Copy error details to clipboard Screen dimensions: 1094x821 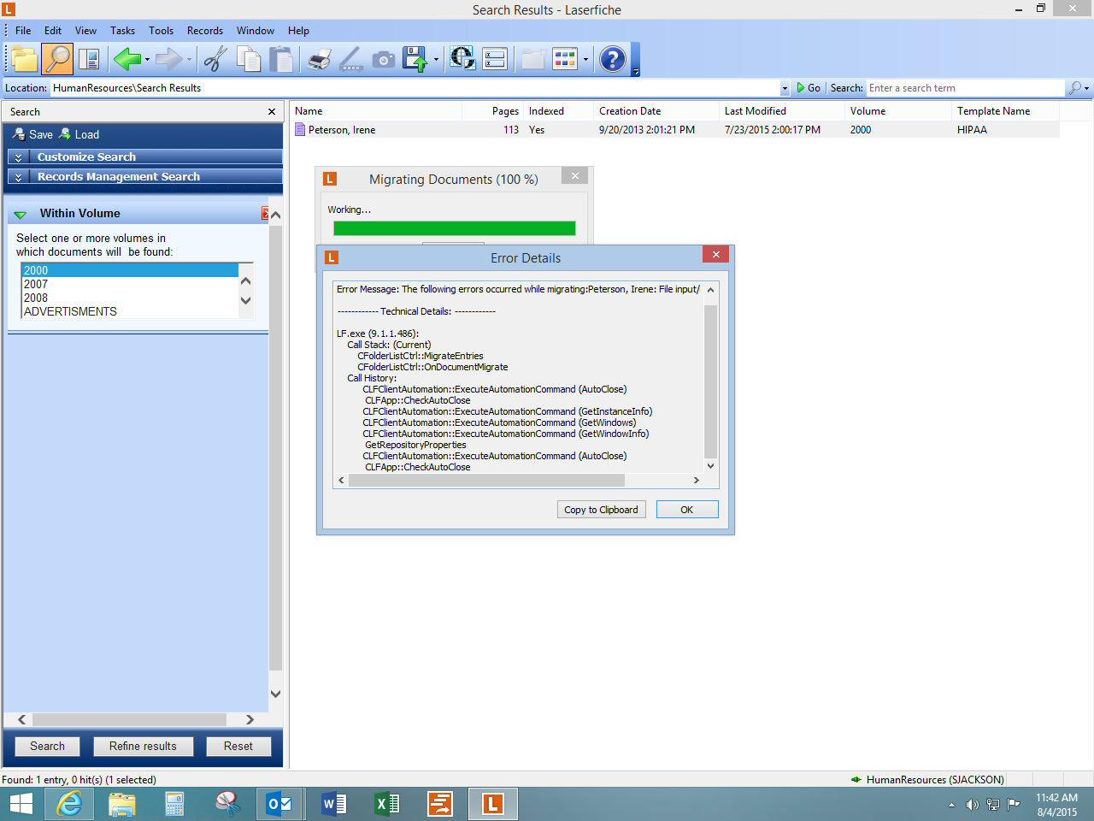(601, 510)
